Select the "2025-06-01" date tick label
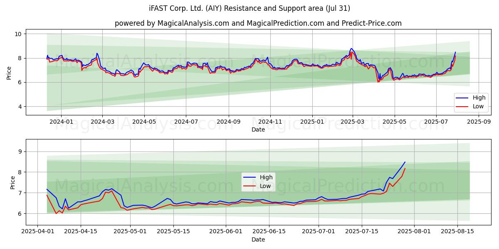The height and width of the screenshot is (249, 499). pyautogui.click(x=225, y=232)
